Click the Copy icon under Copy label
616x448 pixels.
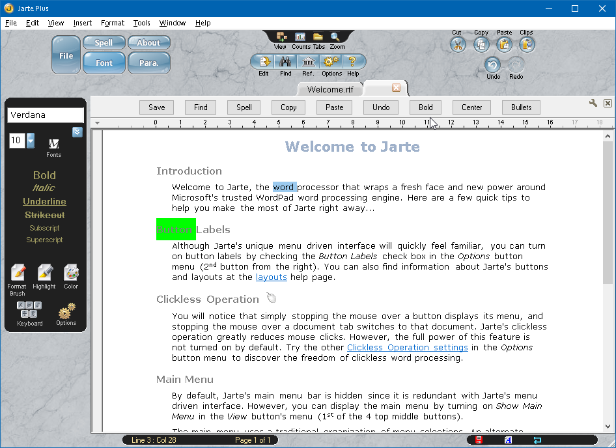coord(481,44)
